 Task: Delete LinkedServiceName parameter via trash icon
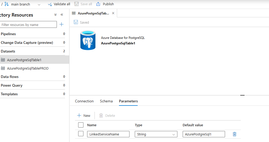(x=235, y=134)
